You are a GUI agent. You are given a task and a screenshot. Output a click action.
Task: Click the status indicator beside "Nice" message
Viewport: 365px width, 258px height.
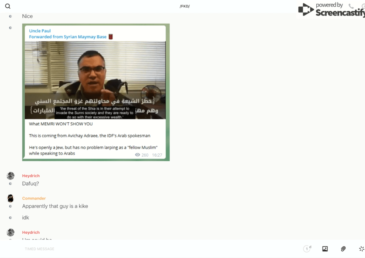pos(10,16)
